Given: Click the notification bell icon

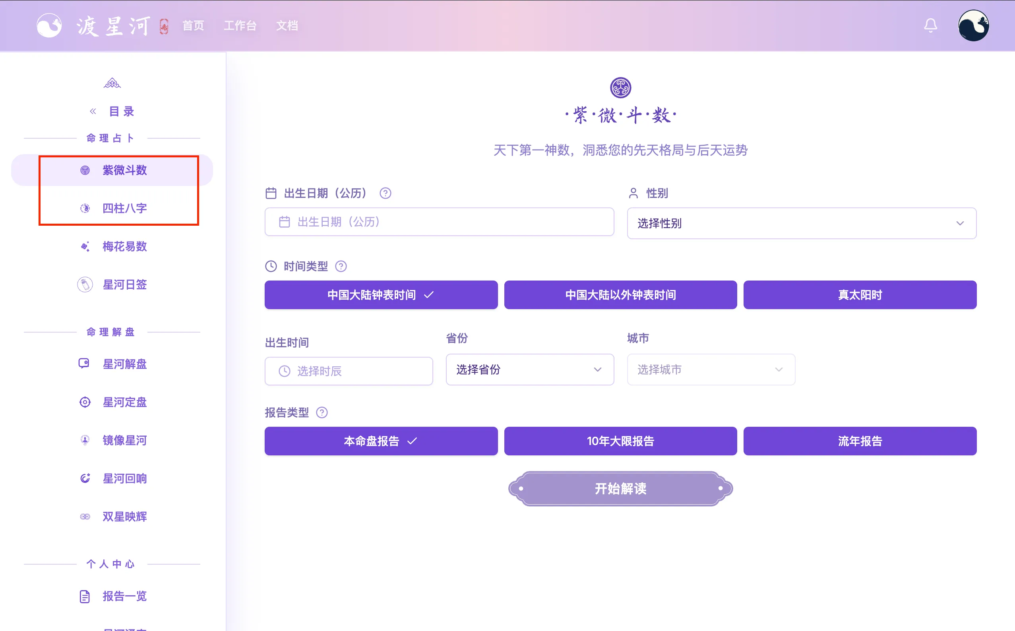Looking at the screenshot, I should (x=930, y=25).
